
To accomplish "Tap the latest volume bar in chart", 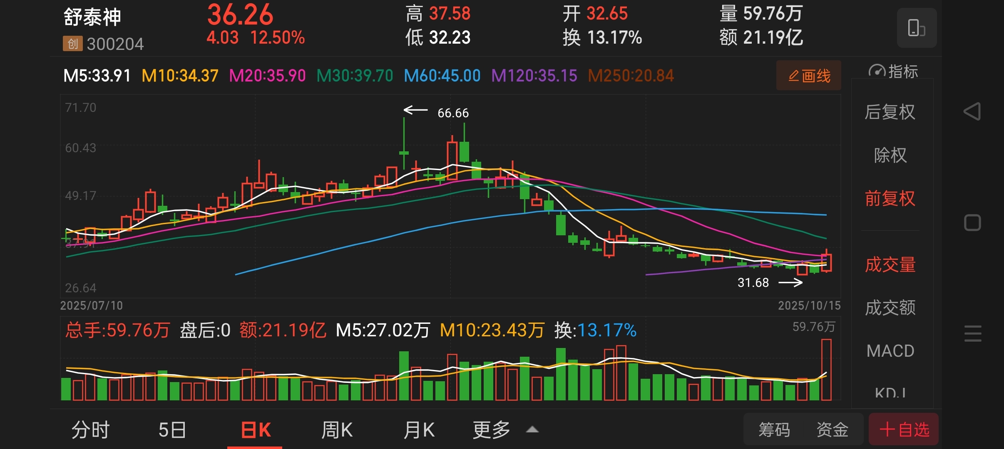I will [x=826, y=370].
